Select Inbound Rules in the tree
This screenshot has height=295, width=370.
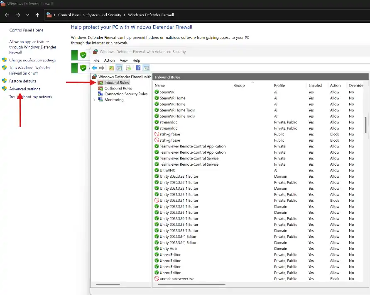point(117,82)
